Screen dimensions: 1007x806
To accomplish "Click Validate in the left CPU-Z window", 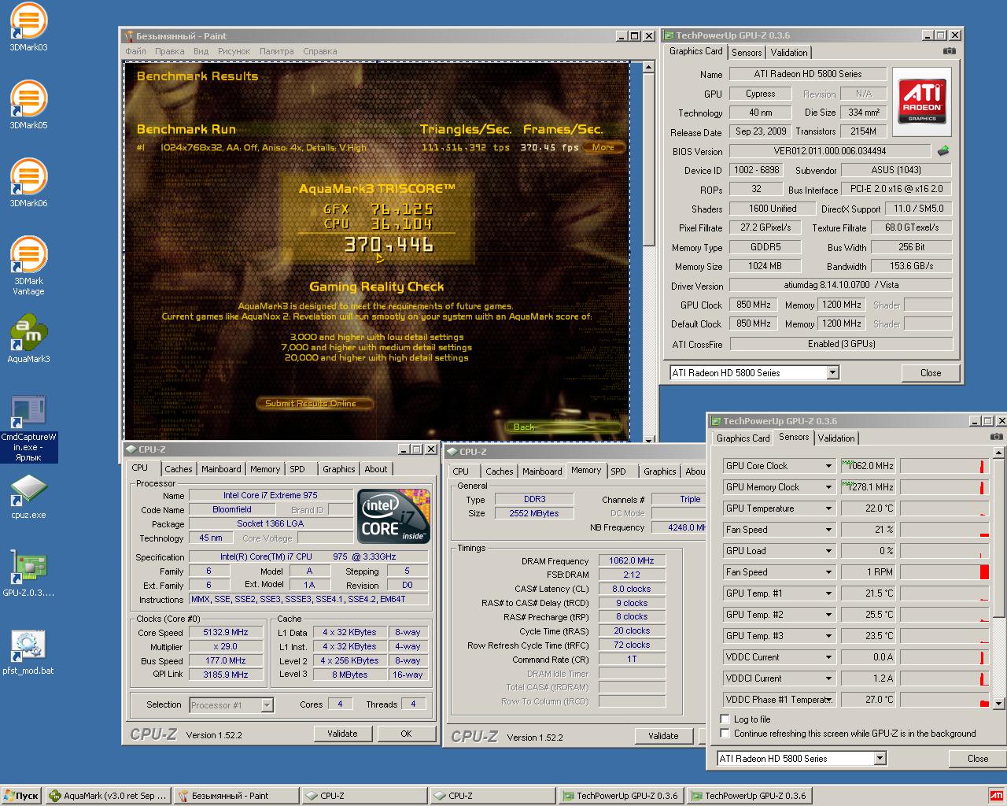I will pyautogui.click(x=342, y=734).
